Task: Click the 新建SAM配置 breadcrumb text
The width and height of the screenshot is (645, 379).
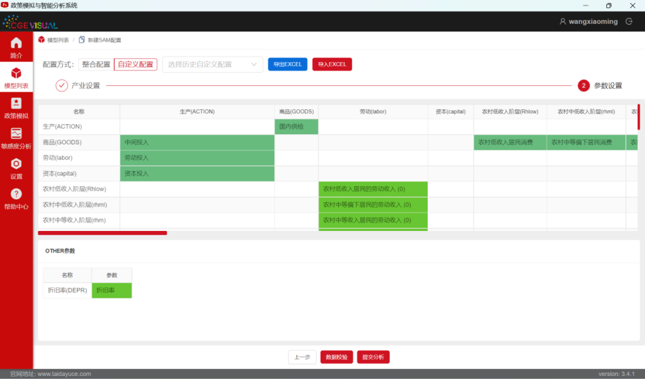Action: (105, 40)
